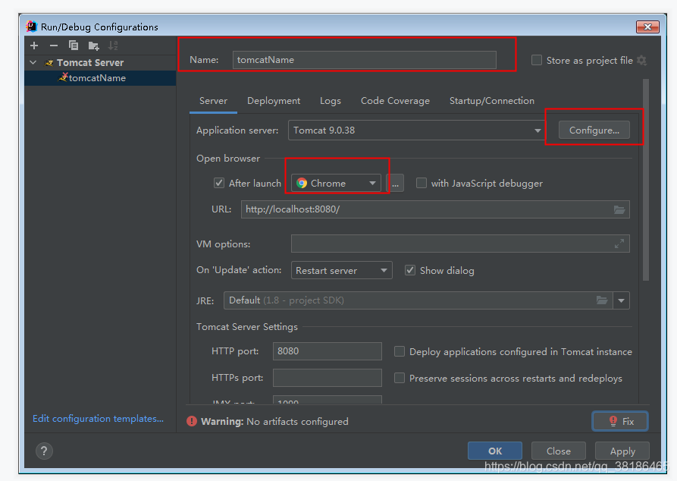The height and width of the screenshot is (481, 677).
Task: Click the red warning icon
Action: [192, 421]
